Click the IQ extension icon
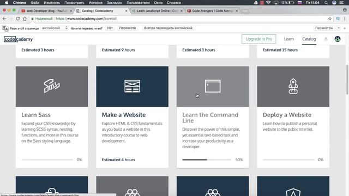 point(338,19)
